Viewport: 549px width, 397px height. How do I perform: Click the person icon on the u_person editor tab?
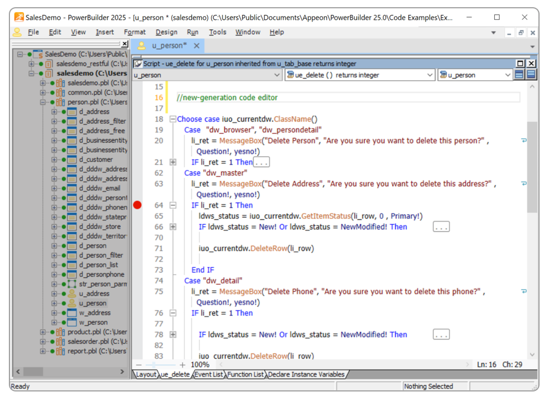tap(140, 46)
